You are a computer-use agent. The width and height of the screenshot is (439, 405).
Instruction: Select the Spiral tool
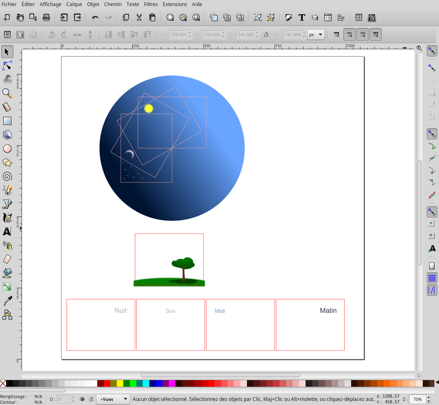(7, 177)
